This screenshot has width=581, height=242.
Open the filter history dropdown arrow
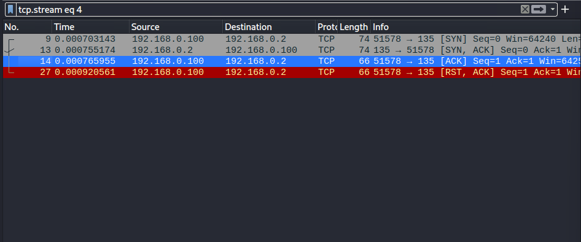coord(553,9)
